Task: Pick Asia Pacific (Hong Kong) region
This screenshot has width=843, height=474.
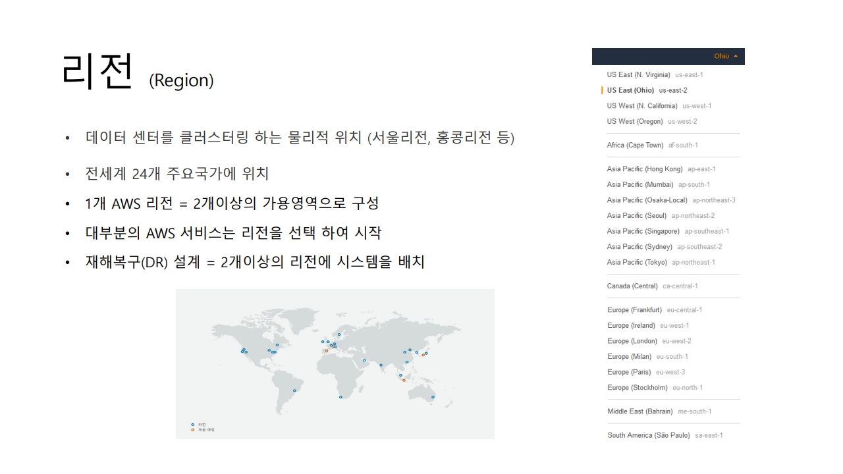Action: [x=661, y=169]
